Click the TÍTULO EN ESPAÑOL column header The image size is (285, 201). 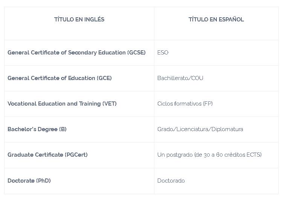pyautogui.click(x=216, y=20)
